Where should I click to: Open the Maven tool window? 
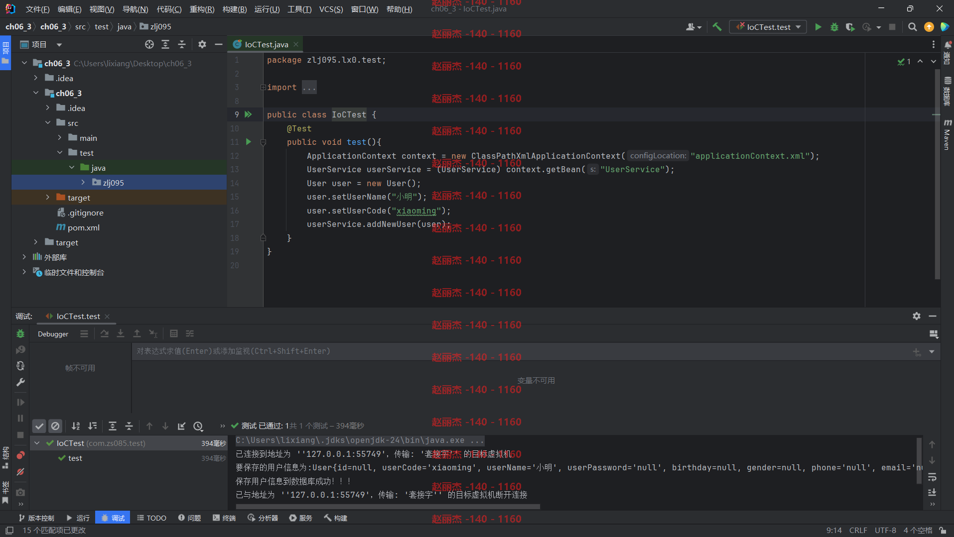pyautogui.click(x=947, y=134)
